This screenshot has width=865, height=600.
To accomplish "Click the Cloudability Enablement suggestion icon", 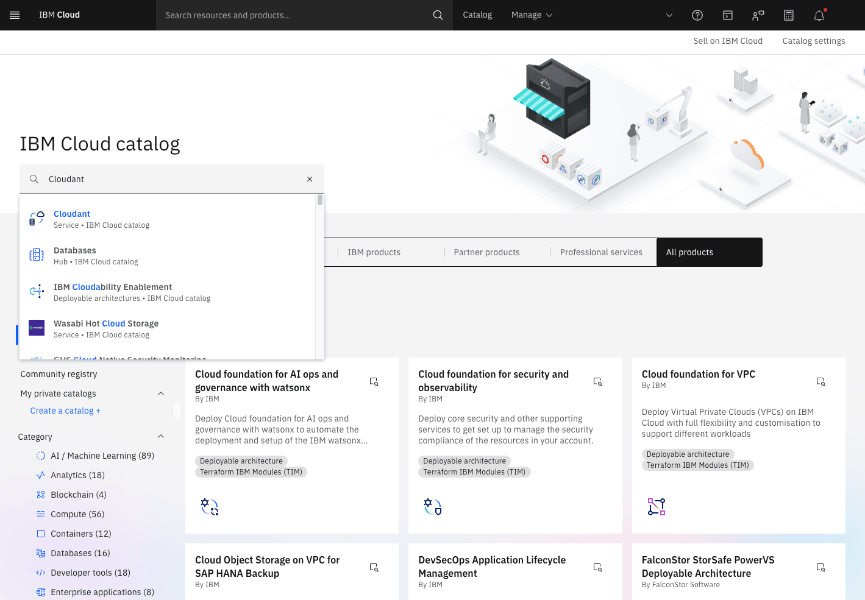I will point(37,291).
